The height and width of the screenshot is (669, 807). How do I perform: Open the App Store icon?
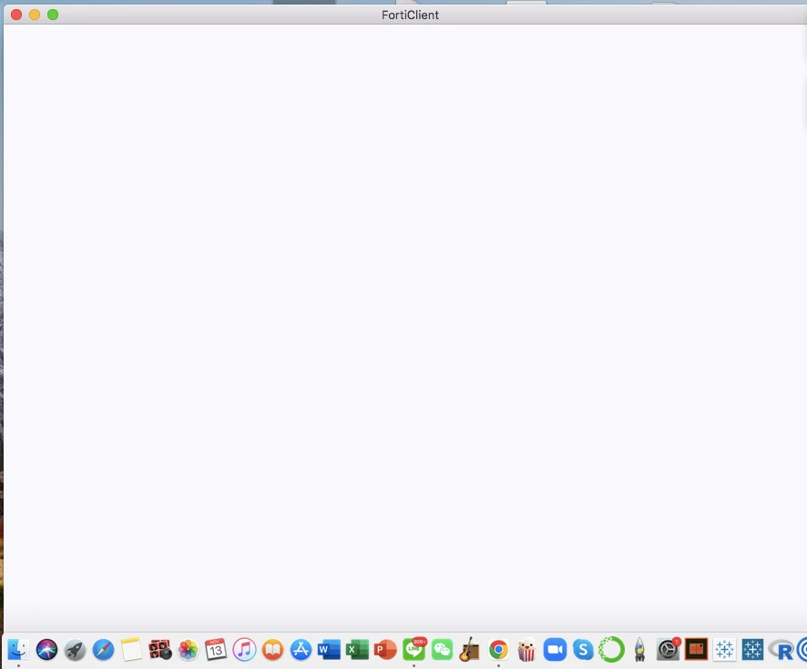301,650
